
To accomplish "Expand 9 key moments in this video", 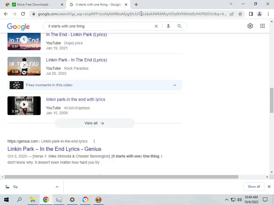I will [95, 85].
